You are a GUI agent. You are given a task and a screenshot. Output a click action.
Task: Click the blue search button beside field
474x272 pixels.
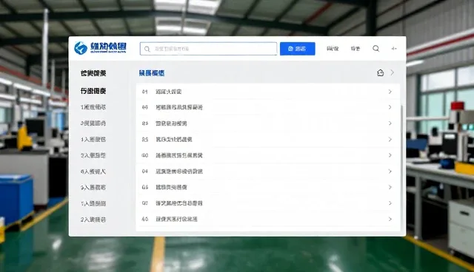[298, 49]
